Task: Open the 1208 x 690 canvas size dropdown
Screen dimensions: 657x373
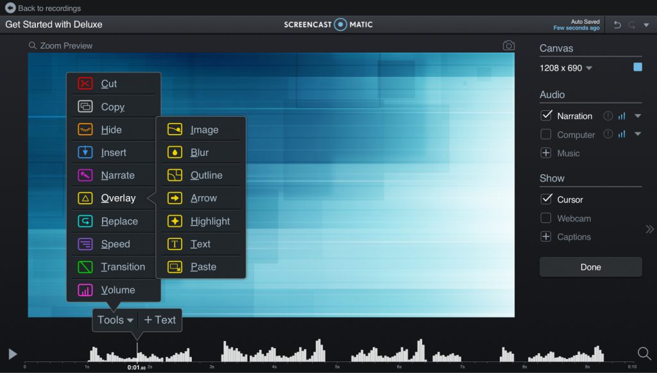Action: coord(566,68)
